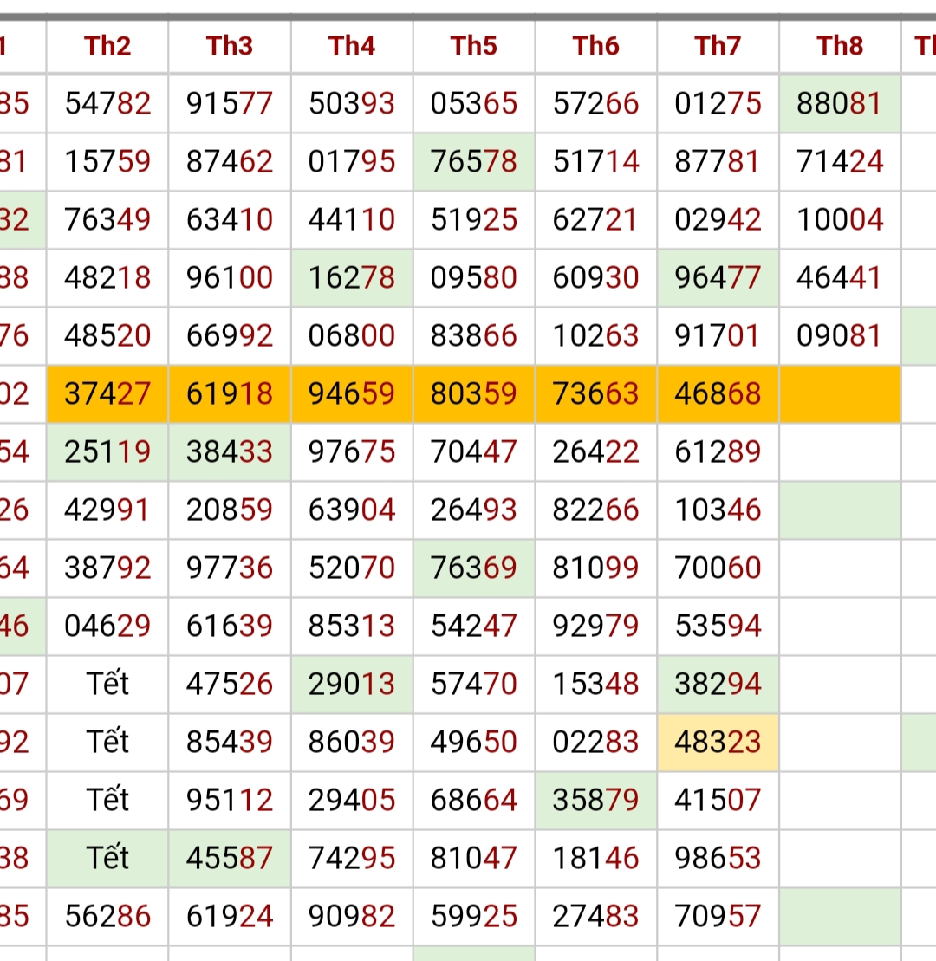Select the orange cell 37427

(x=107, y=393)
